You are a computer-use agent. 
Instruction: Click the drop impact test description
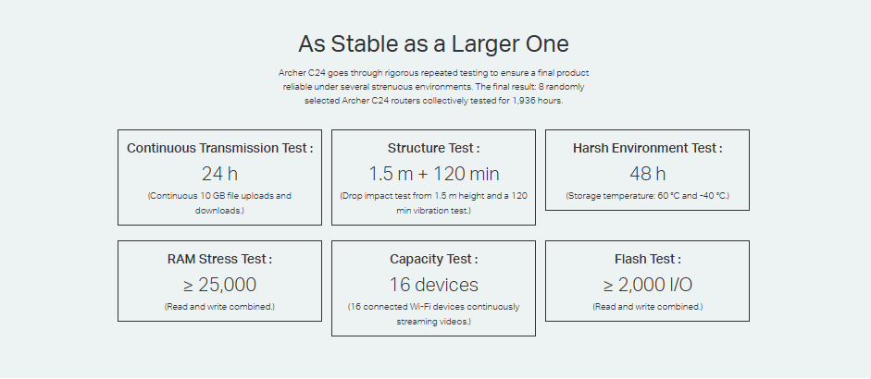pyautogui.click(x=433, y=202)
